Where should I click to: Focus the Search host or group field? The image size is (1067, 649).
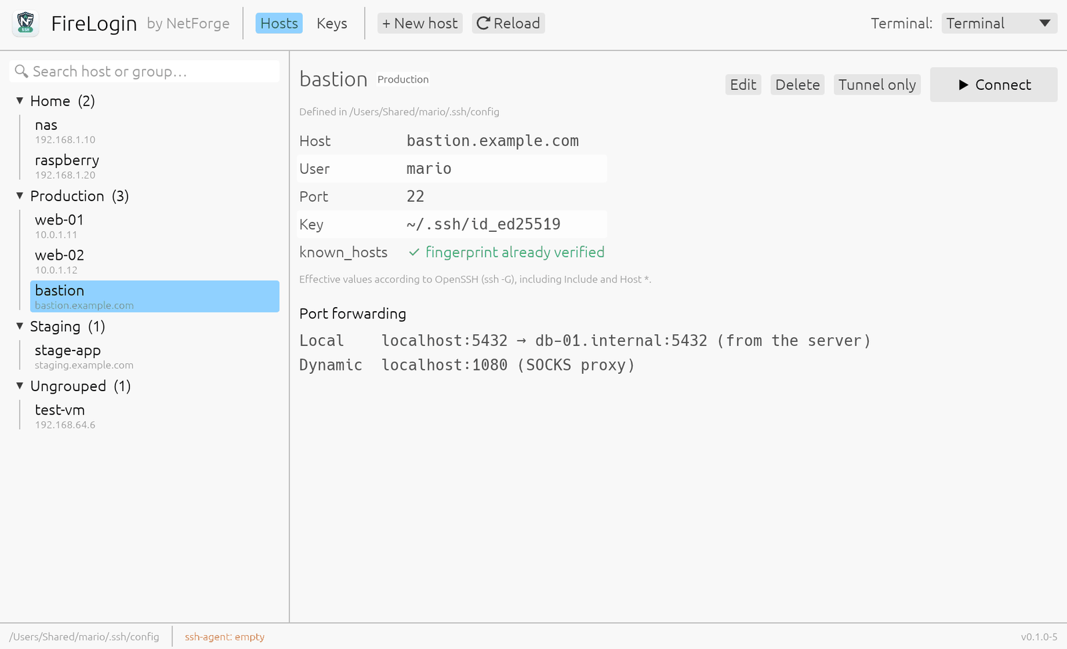pos(145,71)
